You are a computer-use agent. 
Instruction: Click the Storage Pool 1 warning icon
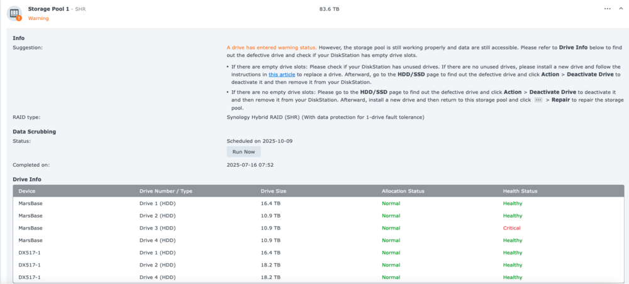[14, 14]
